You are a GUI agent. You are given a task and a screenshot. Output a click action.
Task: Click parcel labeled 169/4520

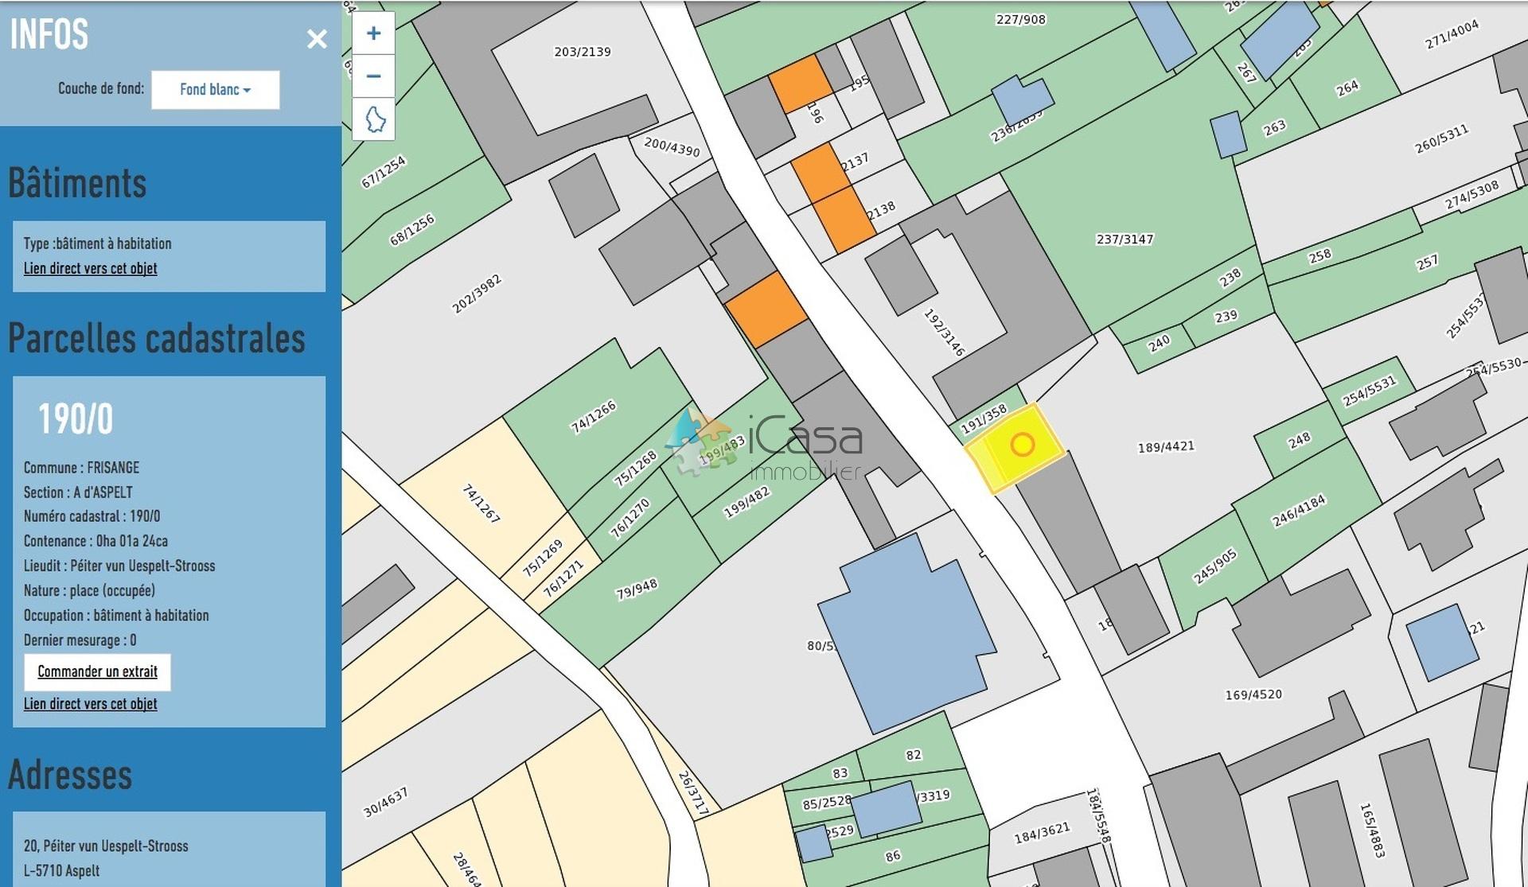point(1253,694)
